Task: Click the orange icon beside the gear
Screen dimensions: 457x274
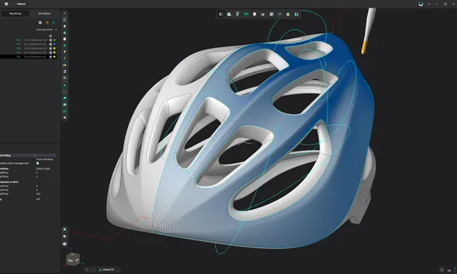Action: (47, 22)
